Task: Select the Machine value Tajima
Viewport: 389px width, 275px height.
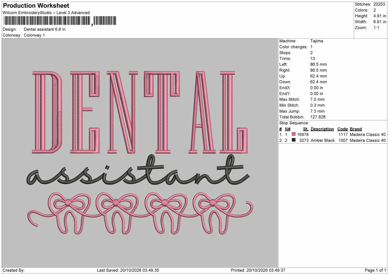Action: coord(316,41)
